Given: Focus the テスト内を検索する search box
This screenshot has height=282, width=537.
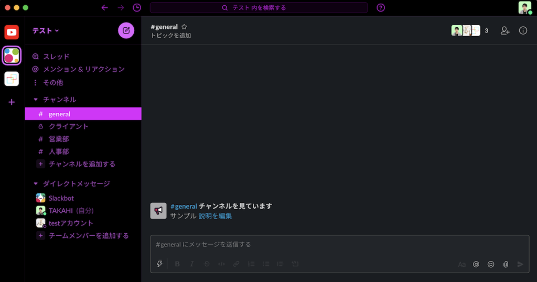Looking at the screenshot, I should coord(259,7).
